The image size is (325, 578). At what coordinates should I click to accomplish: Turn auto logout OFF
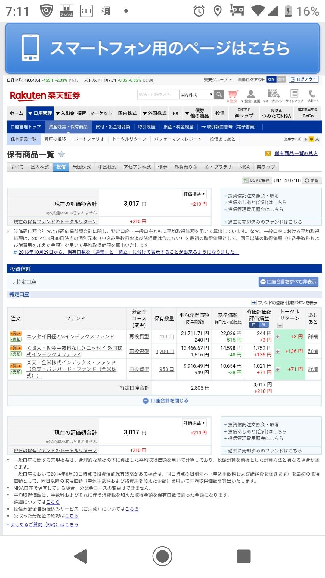281,79
